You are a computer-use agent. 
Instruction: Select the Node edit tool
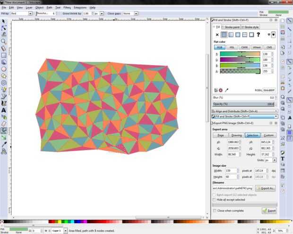click(x=4, y=28)
